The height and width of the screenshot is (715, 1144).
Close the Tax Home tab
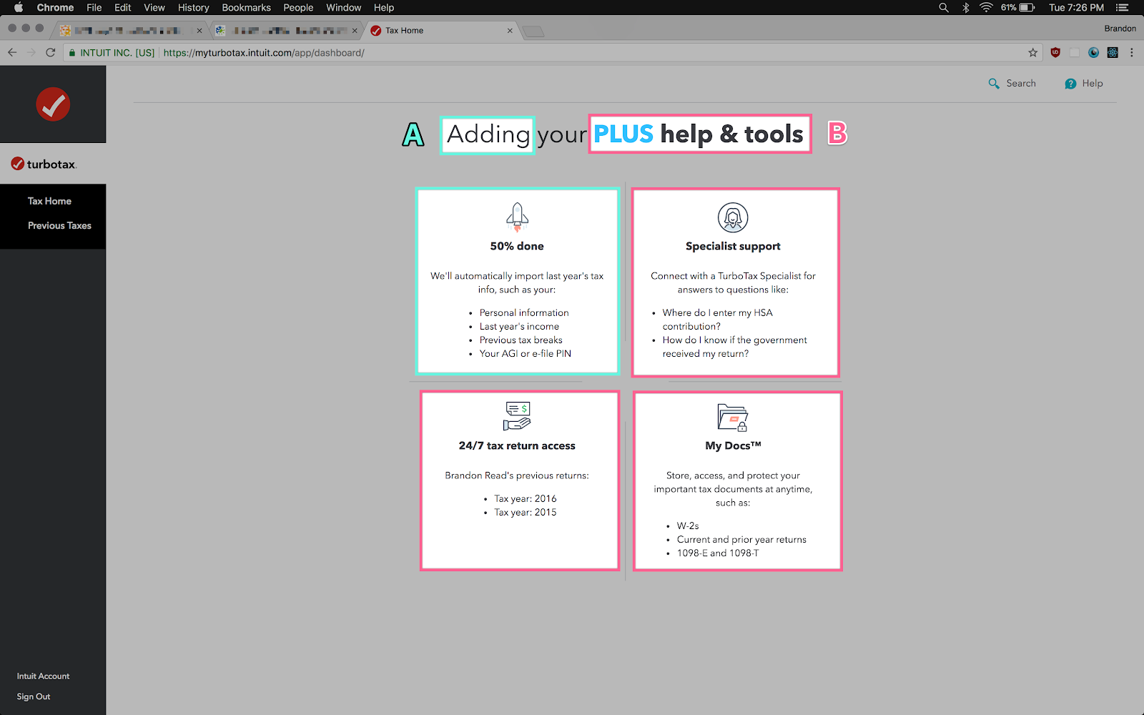510,31
